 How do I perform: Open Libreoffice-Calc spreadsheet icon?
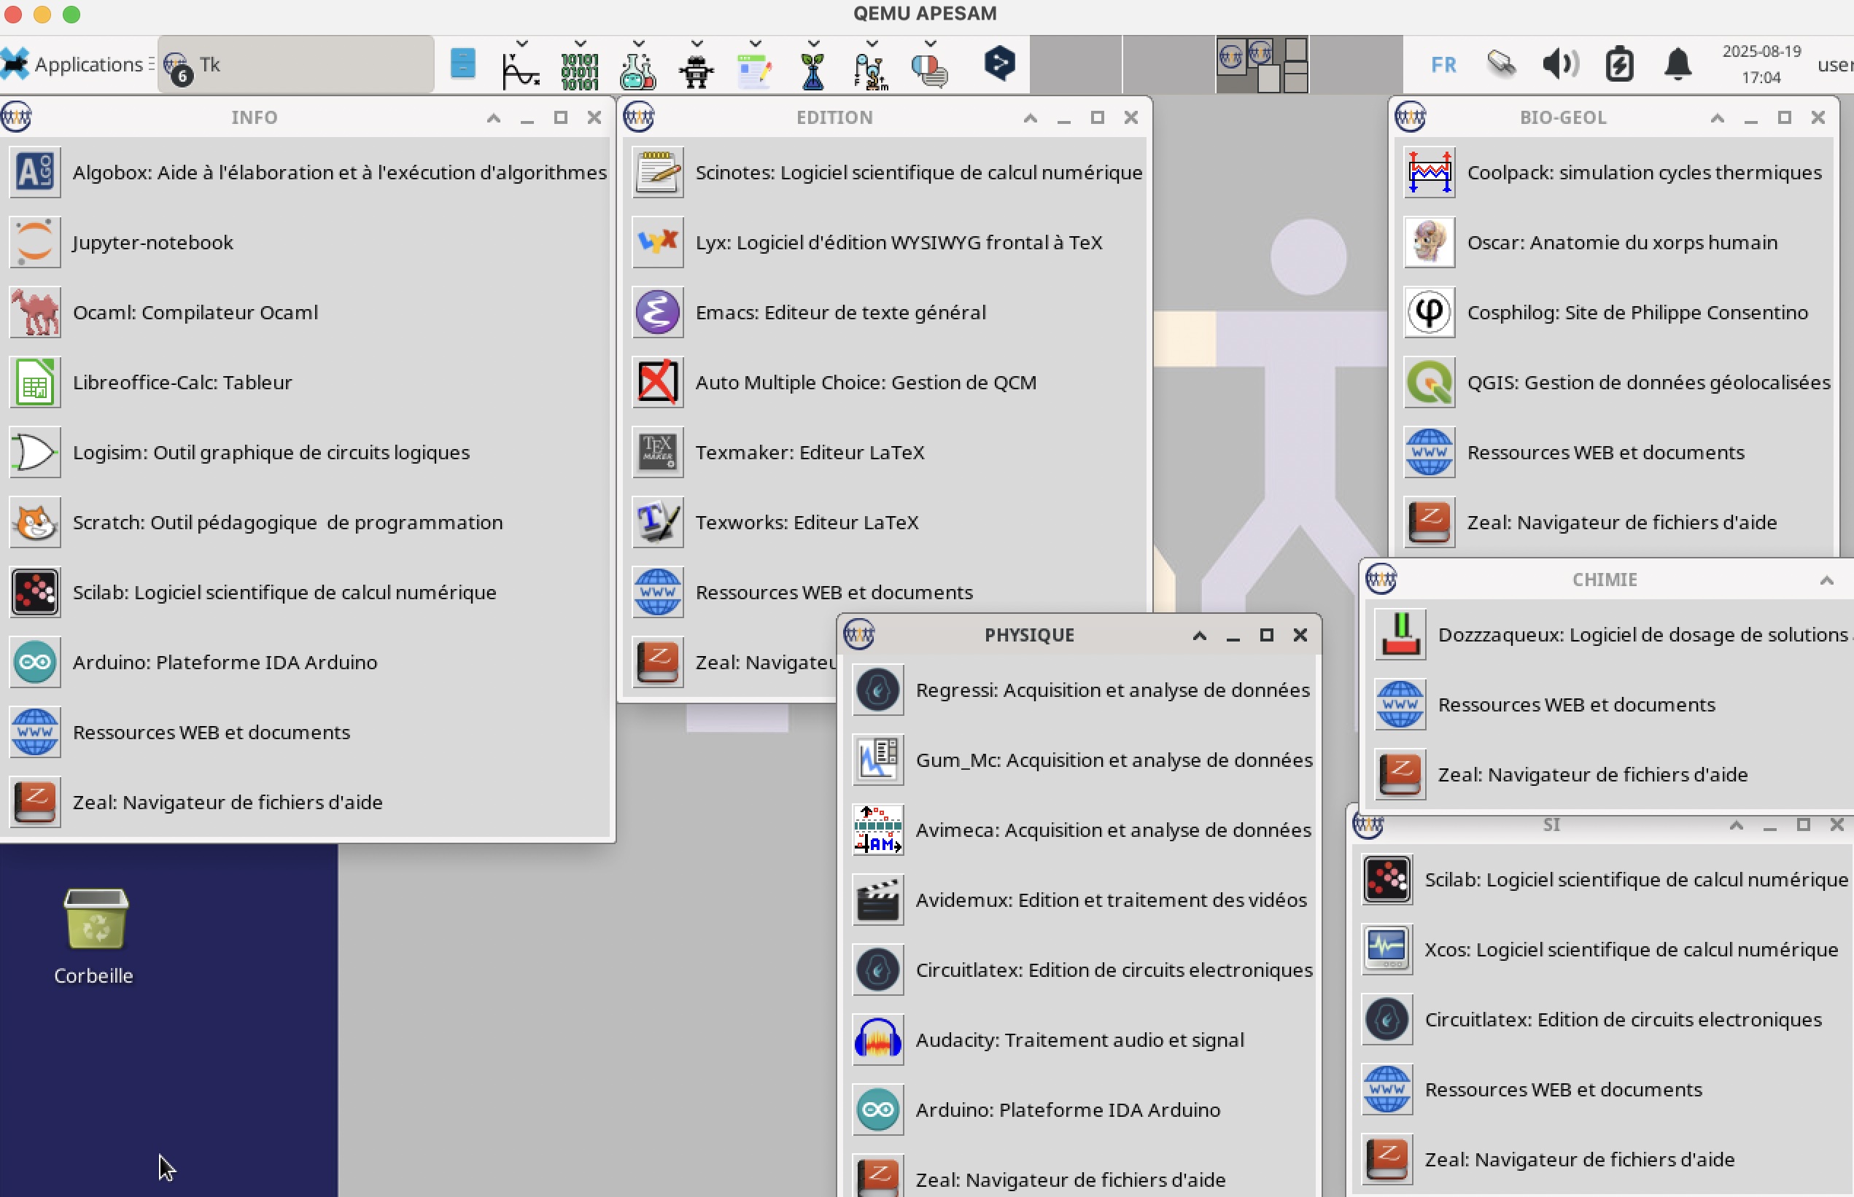click(x=35, y=383)
